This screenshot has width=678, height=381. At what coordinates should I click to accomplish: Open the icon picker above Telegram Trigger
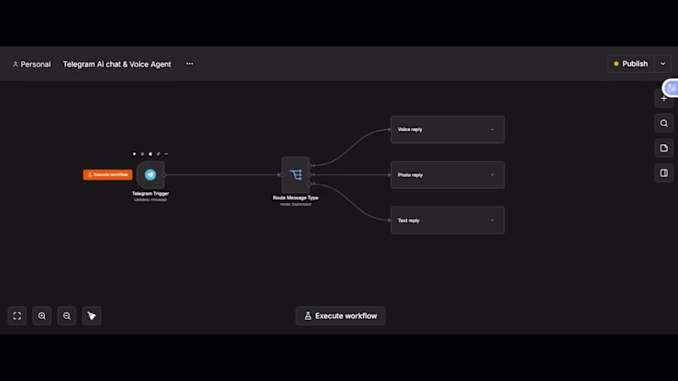pyautogui.click(x=158, y=154)
